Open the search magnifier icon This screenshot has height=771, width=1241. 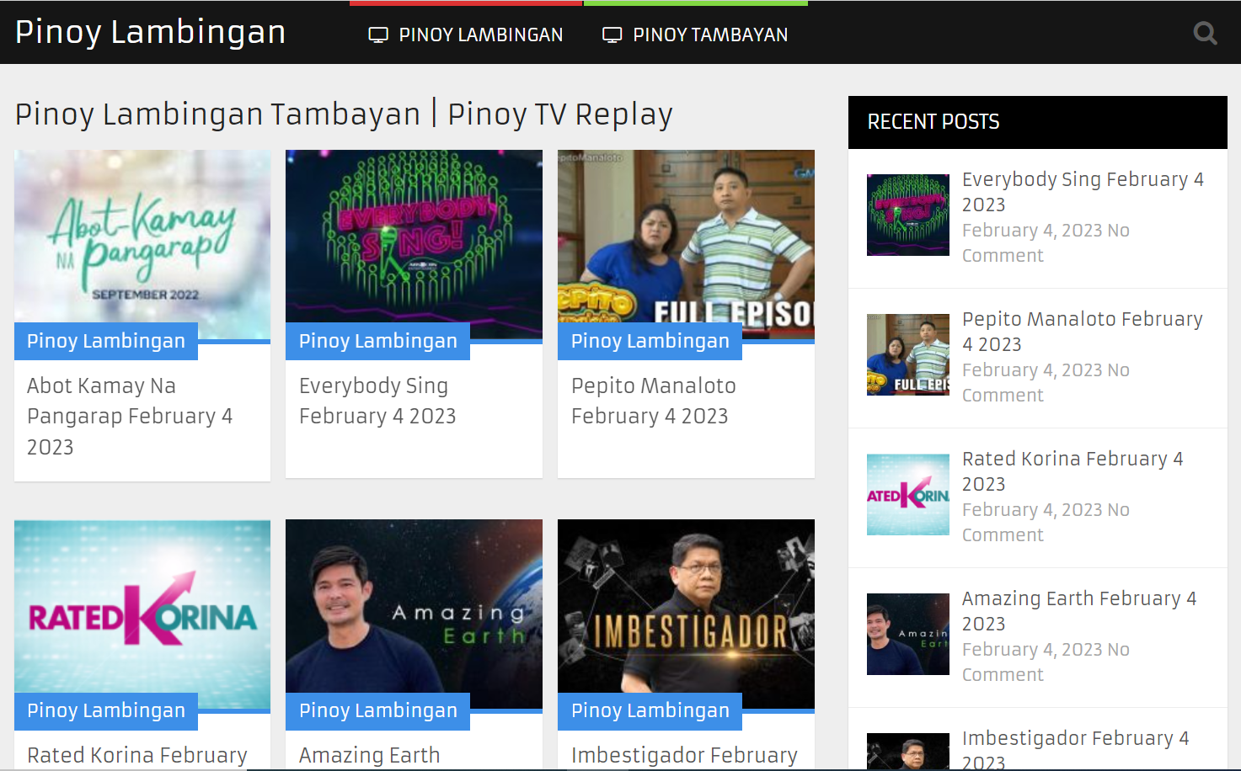1206,33
